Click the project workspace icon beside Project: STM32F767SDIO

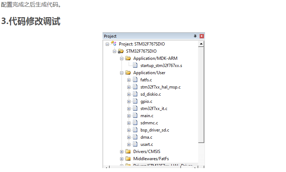(x=114, y=44)
